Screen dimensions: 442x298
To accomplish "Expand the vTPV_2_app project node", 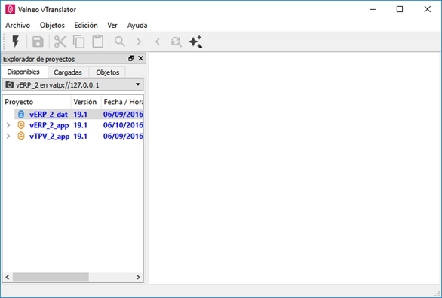I will point(8,136).
